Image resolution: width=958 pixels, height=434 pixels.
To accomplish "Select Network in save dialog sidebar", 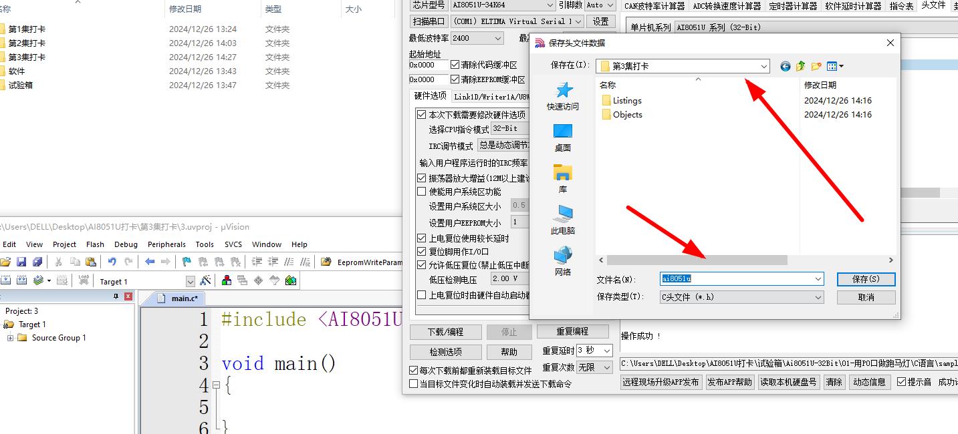I will [563, 262].
